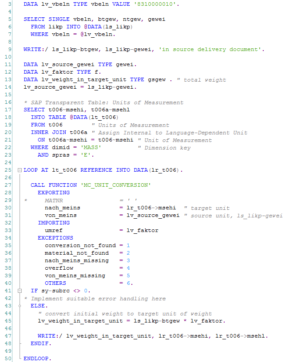The height and width of the screenshot is (362, 285).
Task: Click ls_likp-btgew in the multiplication line
Action: (157, 321)
